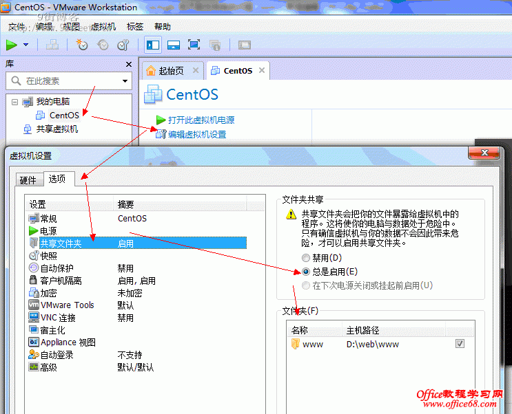The height and width of the screenshot is (414, 512).
Task: Open the power options dropdown arrow
Action: pyautogui.click(x=25, y=45)
